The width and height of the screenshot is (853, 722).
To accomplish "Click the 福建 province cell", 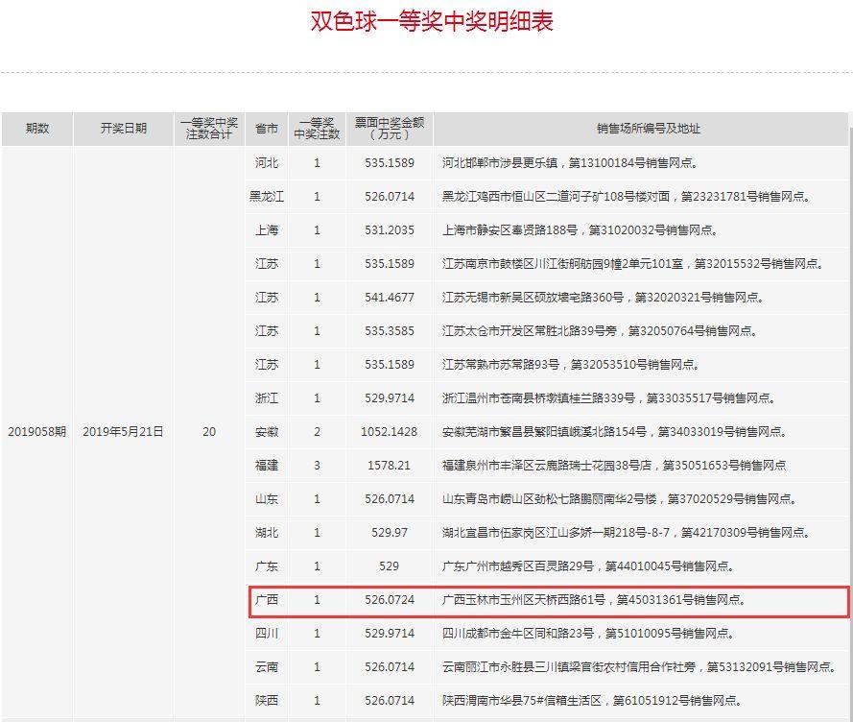I will click(267, 466).
